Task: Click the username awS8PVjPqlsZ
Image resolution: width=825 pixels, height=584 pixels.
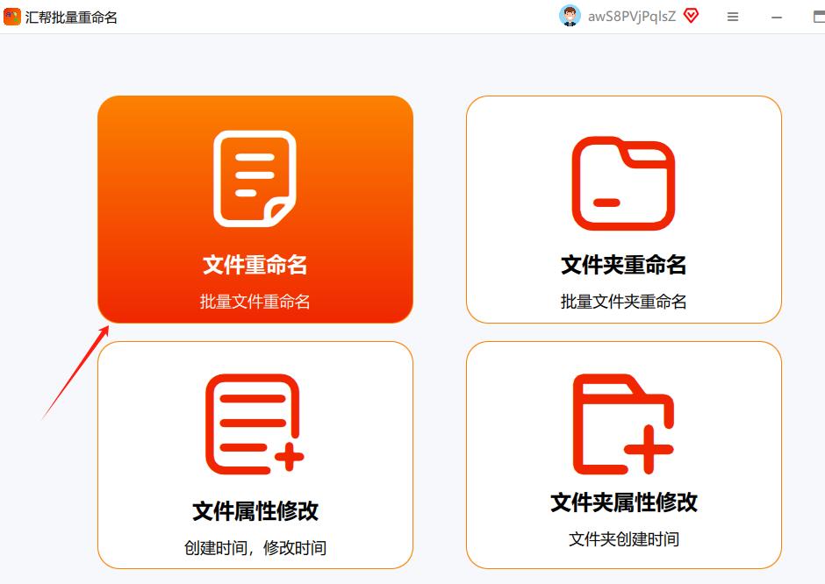Action: click(x=632, y=17)
